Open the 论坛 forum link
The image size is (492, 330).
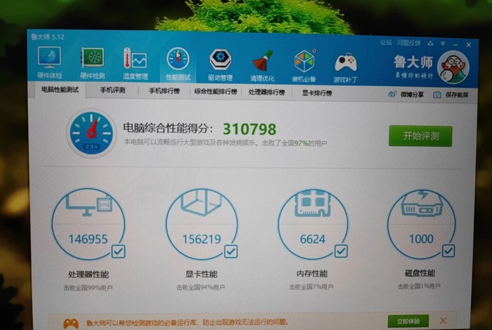point(386,43)
